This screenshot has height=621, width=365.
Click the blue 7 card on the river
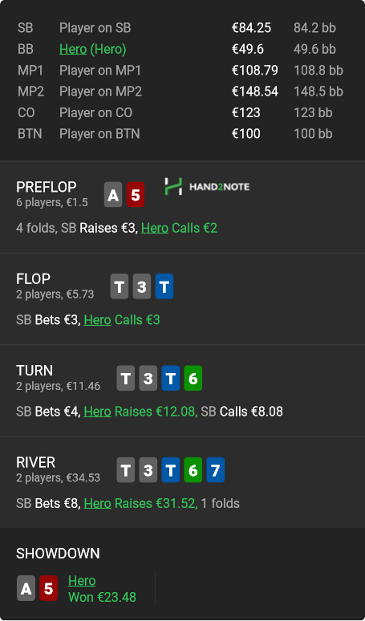215,470
